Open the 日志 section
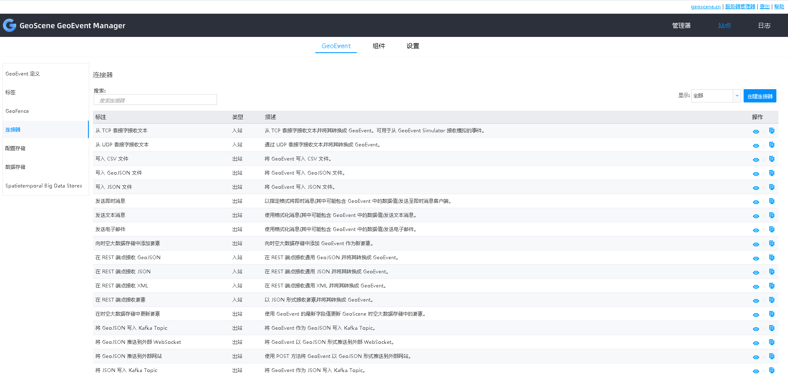Viewport: 788px width, 377px height. coord(764,25)
